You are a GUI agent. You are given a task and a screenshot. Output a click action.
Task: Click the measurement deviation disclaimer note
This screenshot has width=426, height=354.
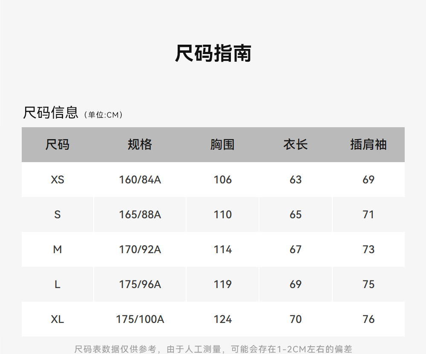[213, 349]
